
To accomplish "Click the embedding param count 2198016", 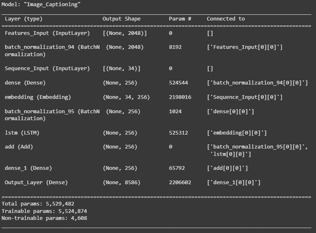I will [x=180, y=97].
